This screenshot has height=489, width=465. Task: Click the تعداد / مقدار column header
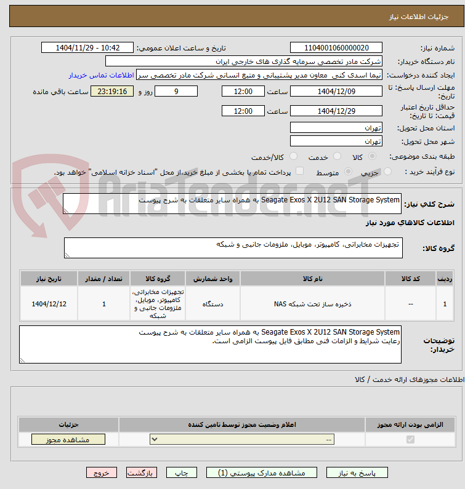pyautogui.click(x=103, y=279)
